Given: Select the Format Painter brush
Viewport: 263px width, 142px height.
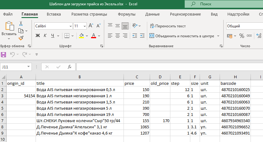Looking at the screenshot, I should 21,38.
